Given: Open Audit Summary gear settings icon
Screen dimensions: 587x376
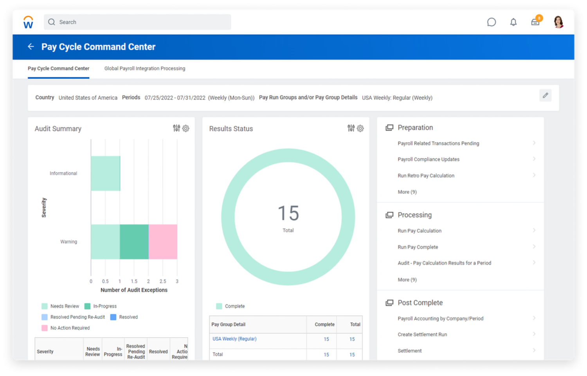Looking at the screenshot, I should click(186, 128).
